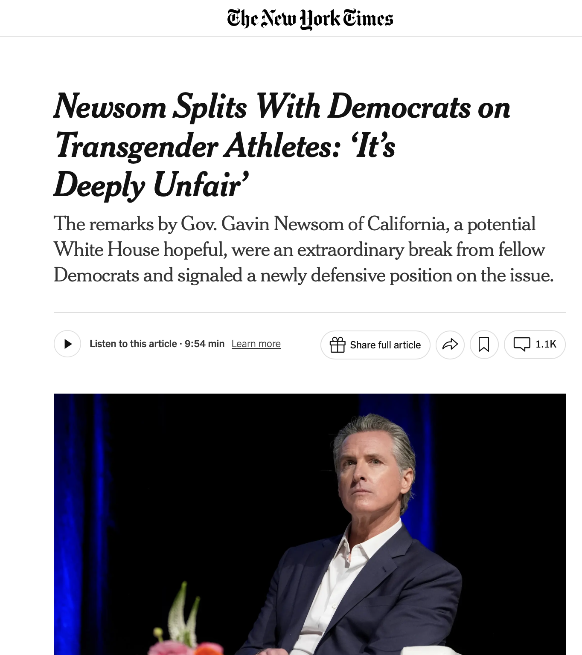Image resolution: width=582 pixels, height=655 pixels.
Task: Click the summary line starting 'The remarks by'
Action: click(294, 224)
